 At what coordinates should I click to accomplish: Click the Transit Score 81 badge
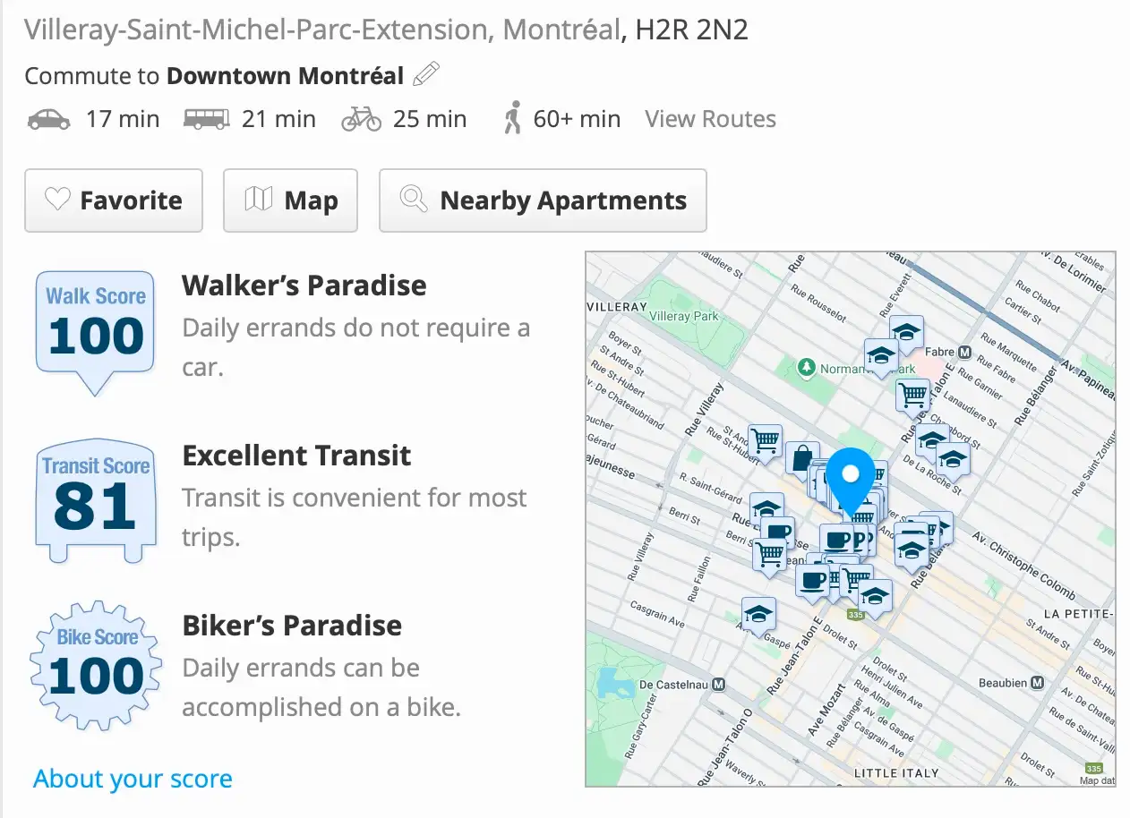(x=95, y=501)
